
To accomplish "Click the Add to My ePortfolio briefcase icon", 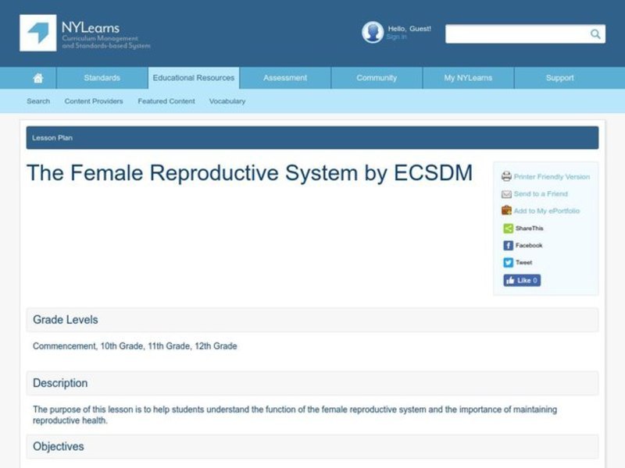I will pos(506,211).
